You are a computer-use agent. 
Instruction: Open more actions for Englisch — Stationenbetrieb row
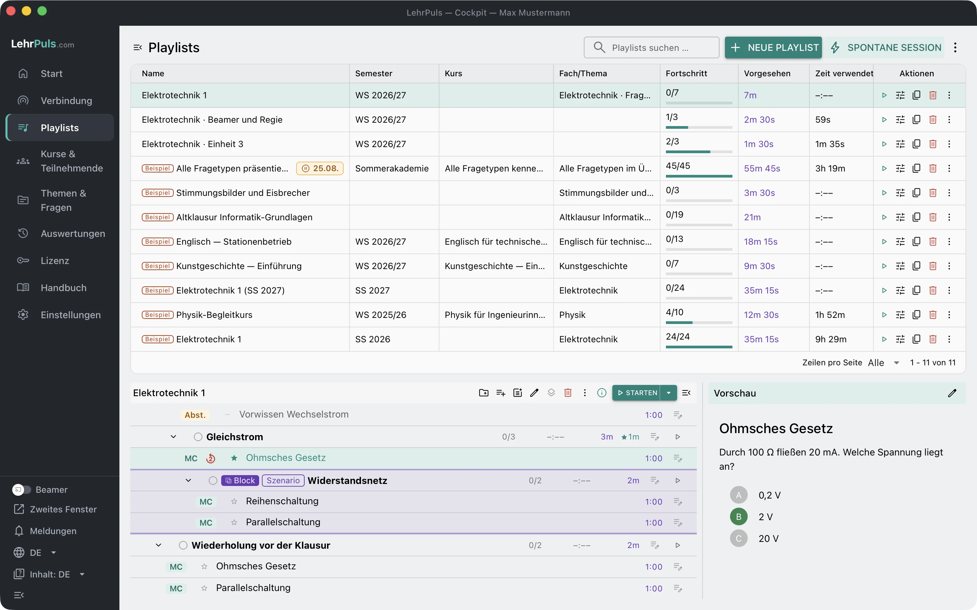pos(949,242)
